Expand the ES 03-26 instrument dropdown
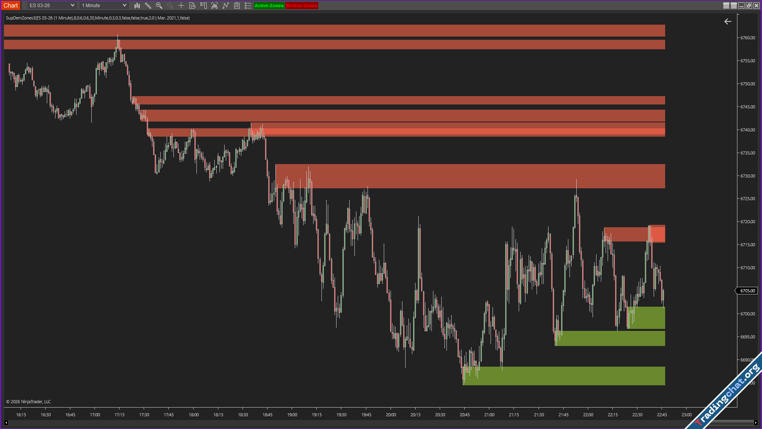 coord(72,6)
